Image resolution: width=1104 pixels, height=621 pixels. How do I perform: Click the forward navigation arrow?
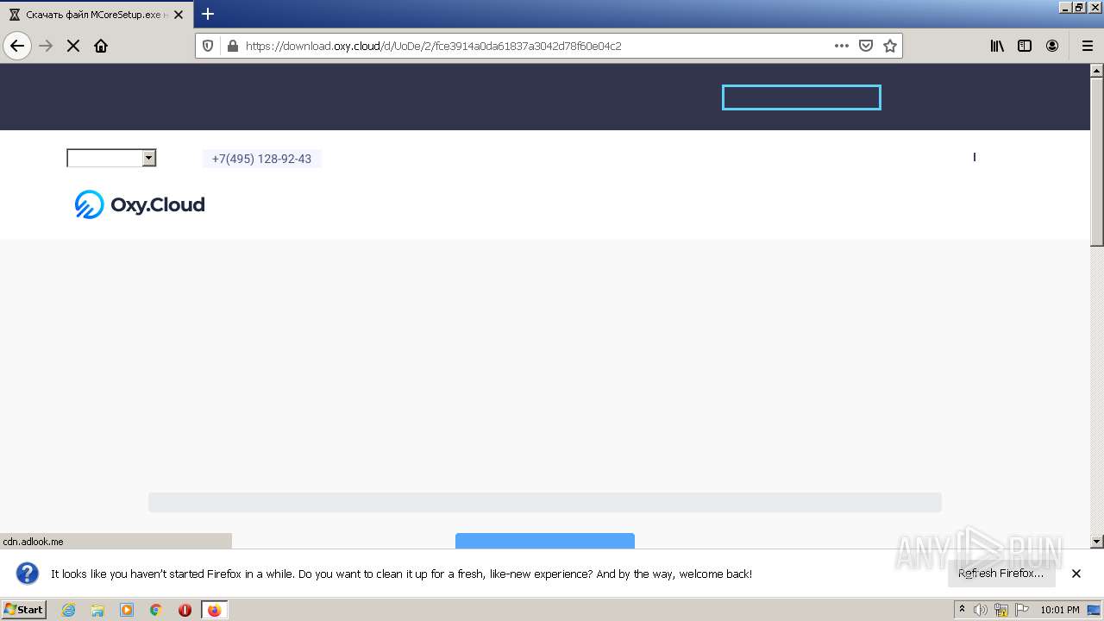pos(46,46)
